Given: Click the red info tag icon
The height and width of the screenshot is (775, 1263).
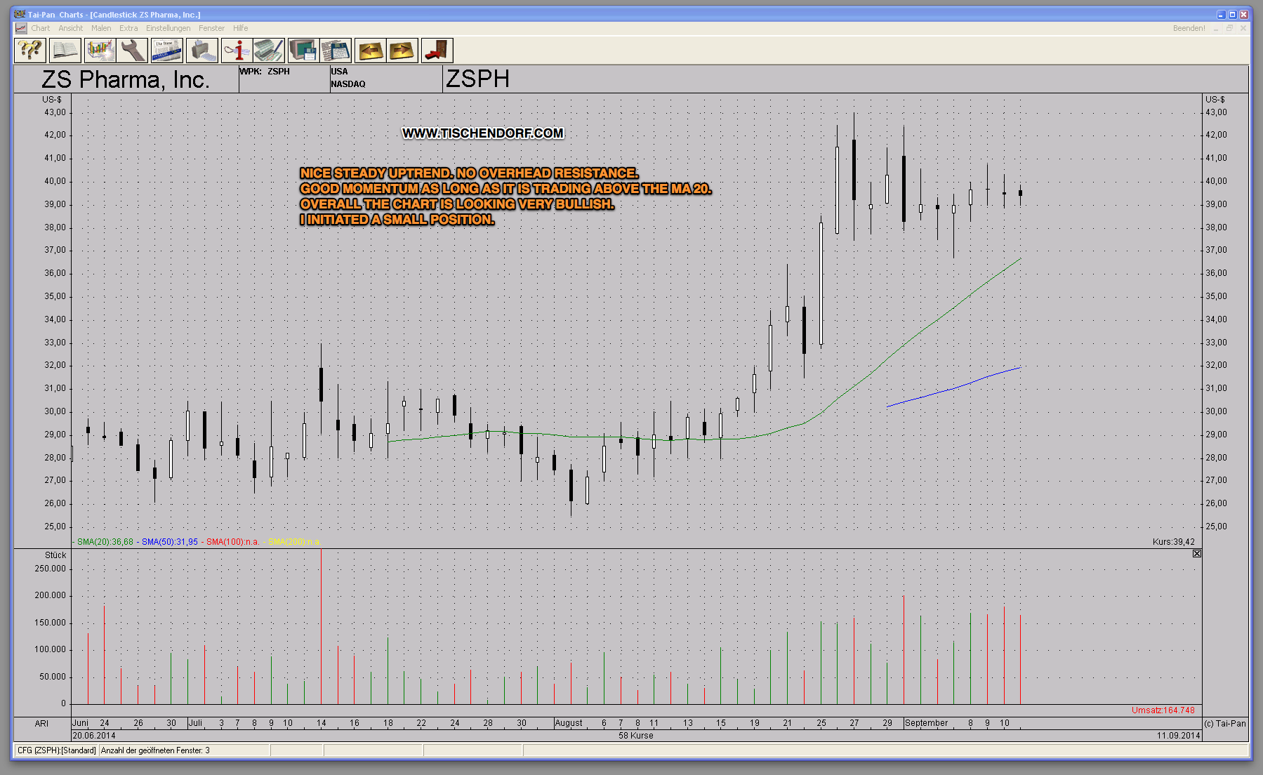Looking at the screenshot, I should [237, 51].
